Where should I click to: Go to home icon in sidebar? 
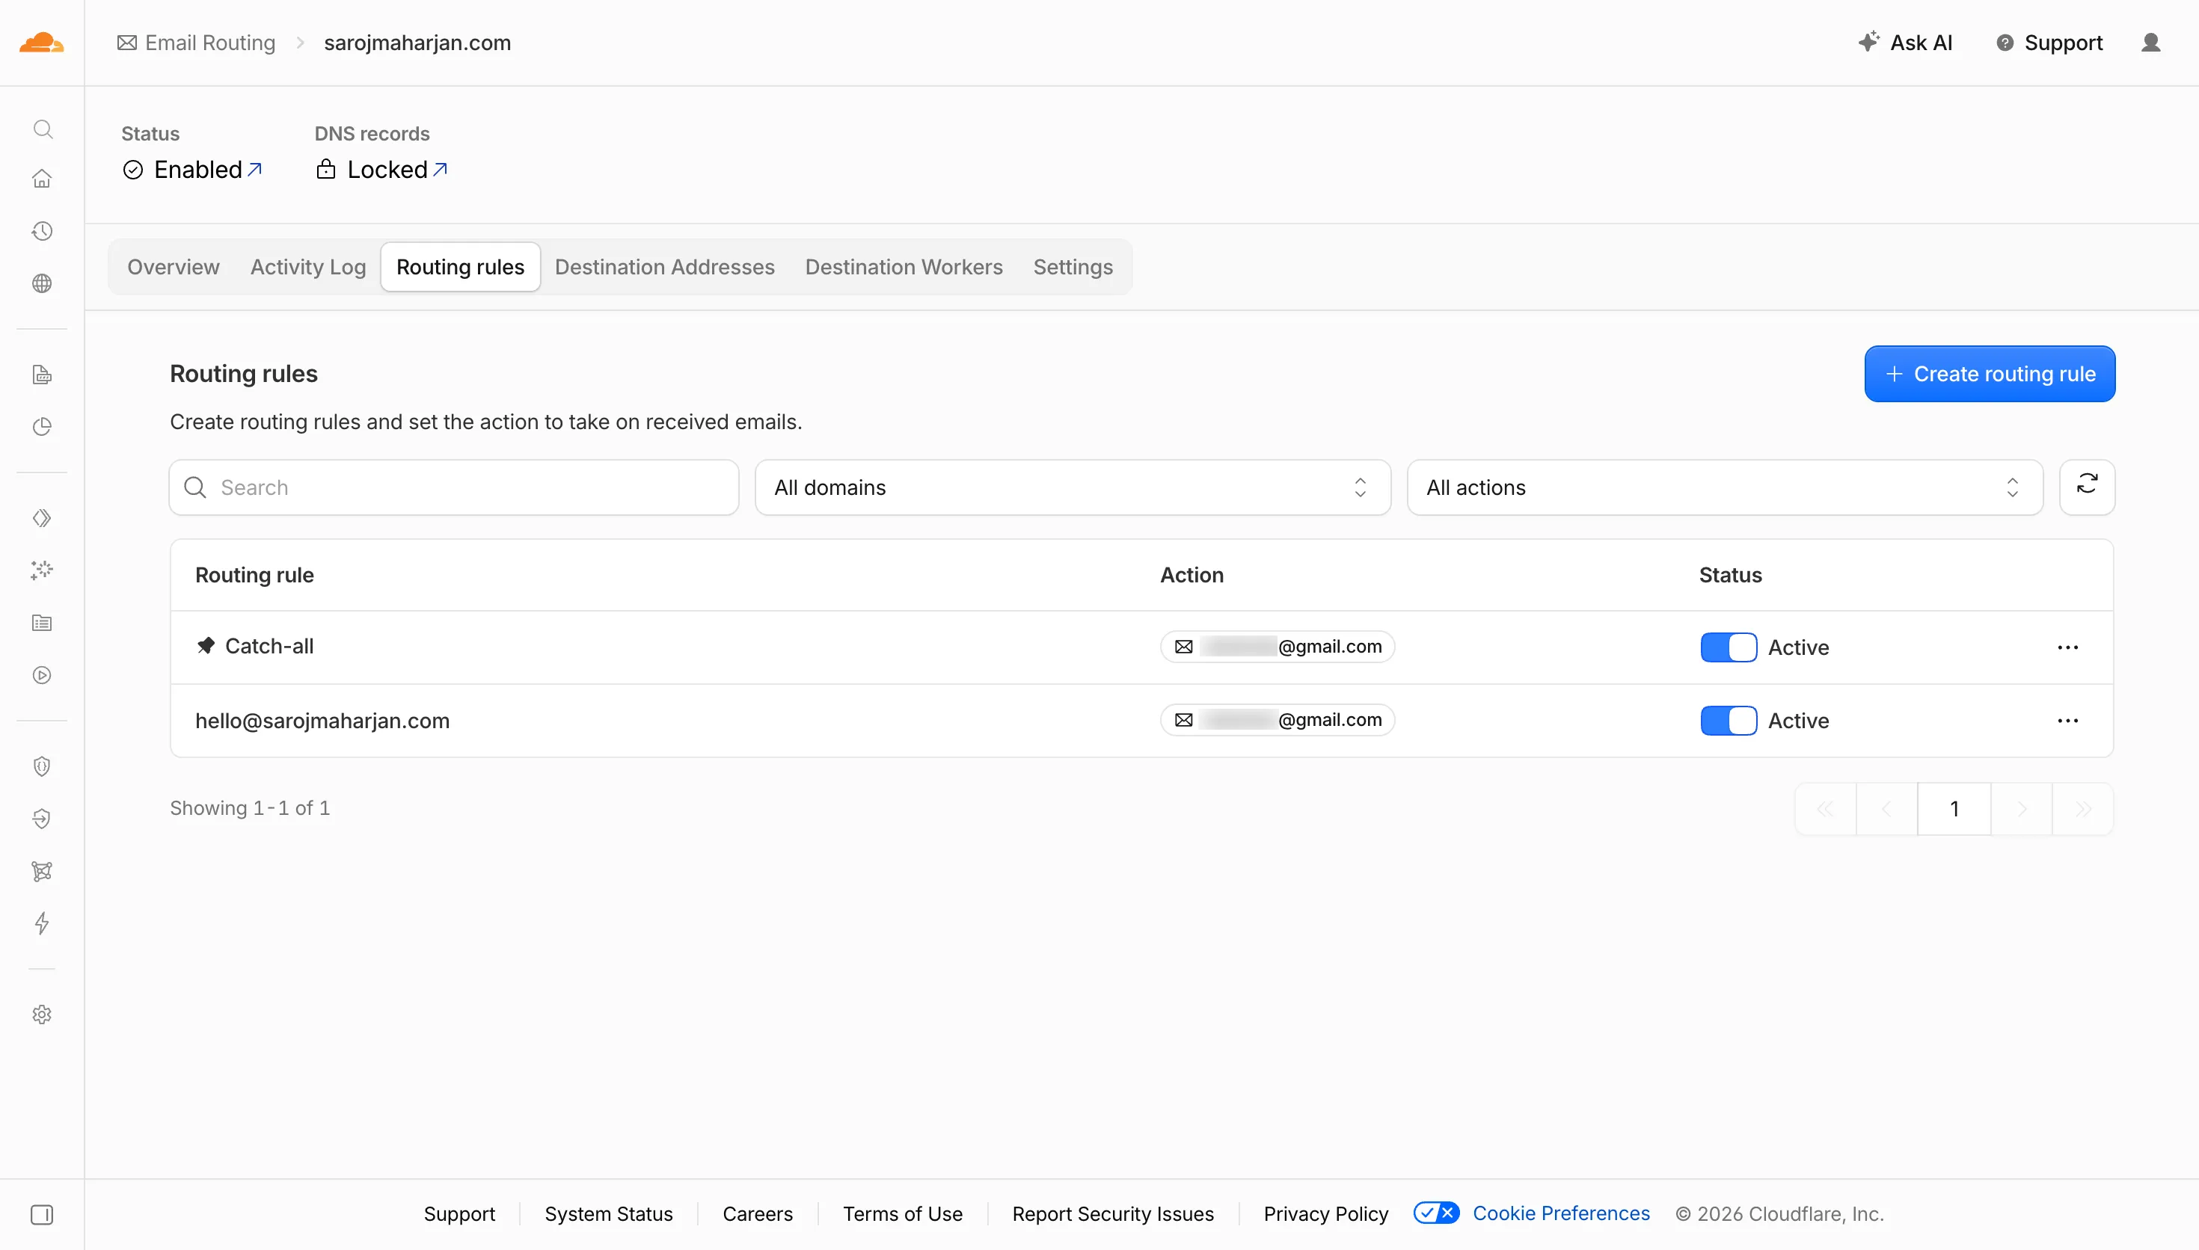(42, 179)
